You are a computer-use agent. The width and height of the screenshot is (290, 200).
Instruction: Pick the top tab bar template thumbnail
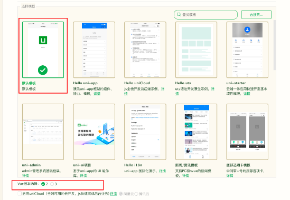coord(247,132)
